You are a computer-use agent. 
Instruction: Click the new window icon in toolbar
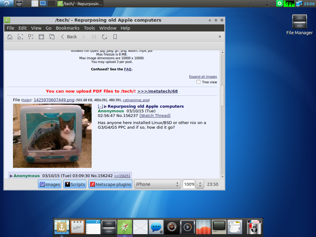(x=52, y=37)
